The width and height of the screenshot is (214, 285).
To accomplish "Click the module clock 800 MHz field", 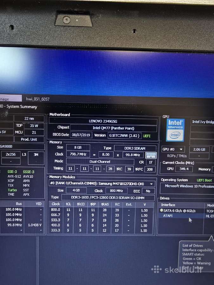I will (116, 191).
